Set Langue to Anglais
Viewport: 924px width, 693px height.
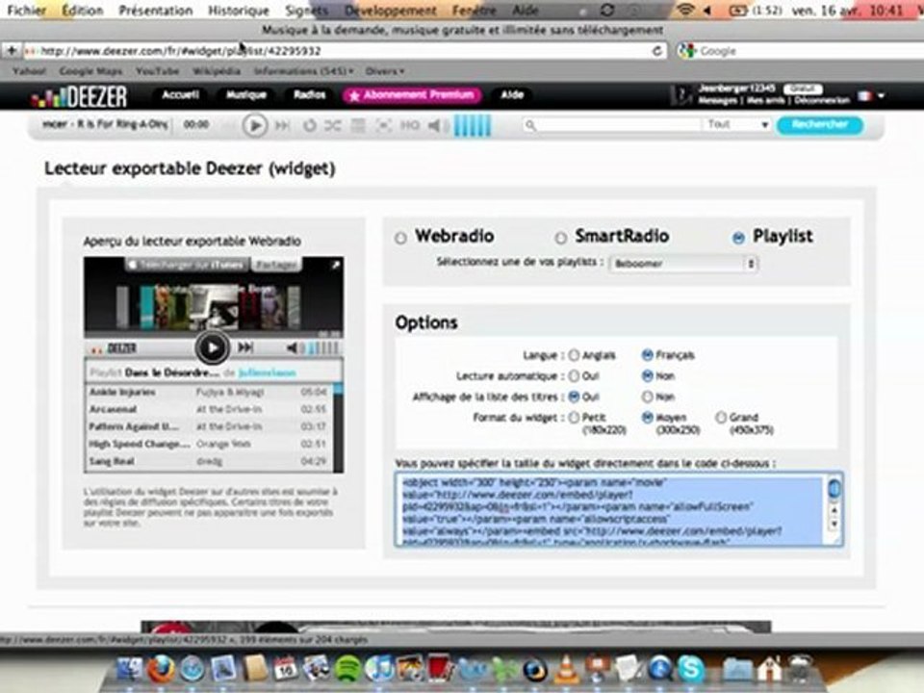(574, 355)
